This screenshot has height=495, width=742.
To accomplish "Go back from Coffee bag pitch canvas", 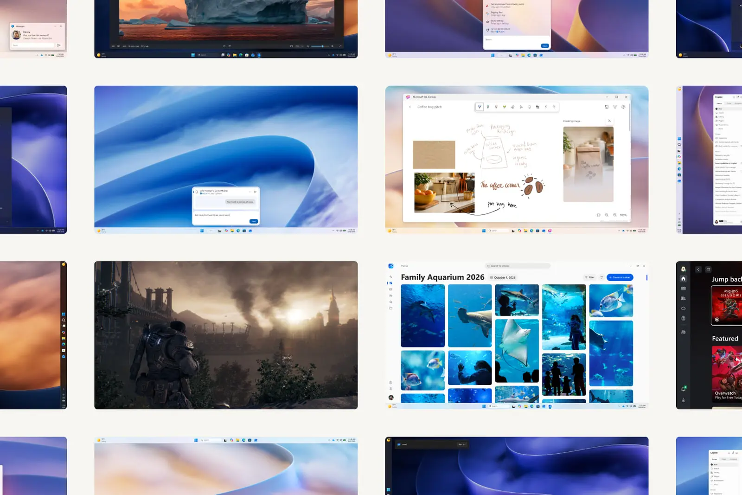I will click(410, 107).
